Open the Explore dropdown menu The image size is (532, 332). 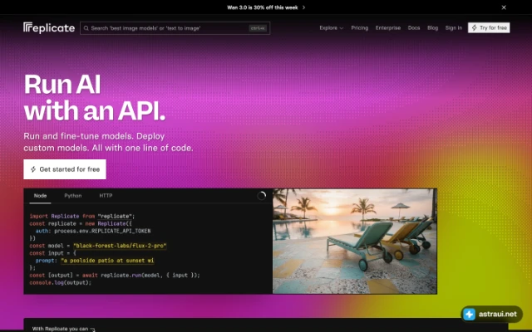[331, 28]
